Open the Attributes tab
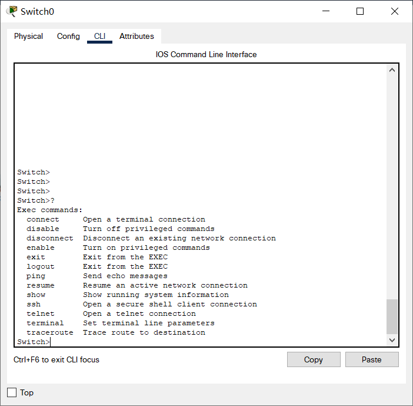 136,36
